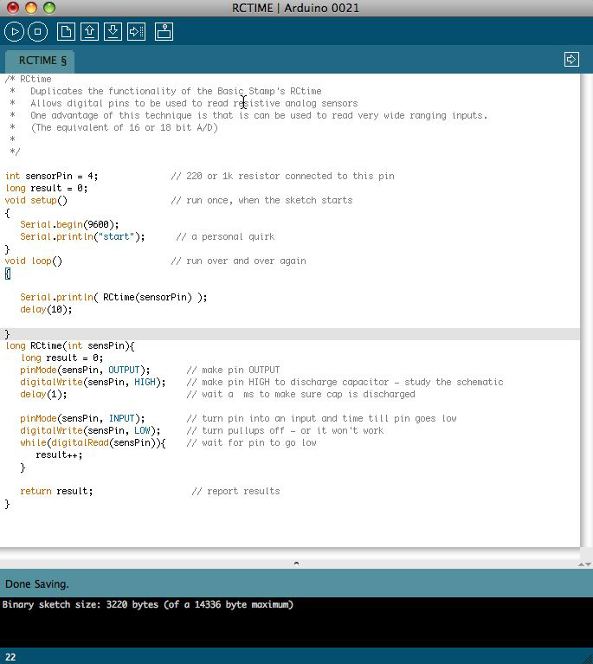Click 'digitalWrite(sensPin, HIGH);' line

pyautogui.click(x=93, y=383)
